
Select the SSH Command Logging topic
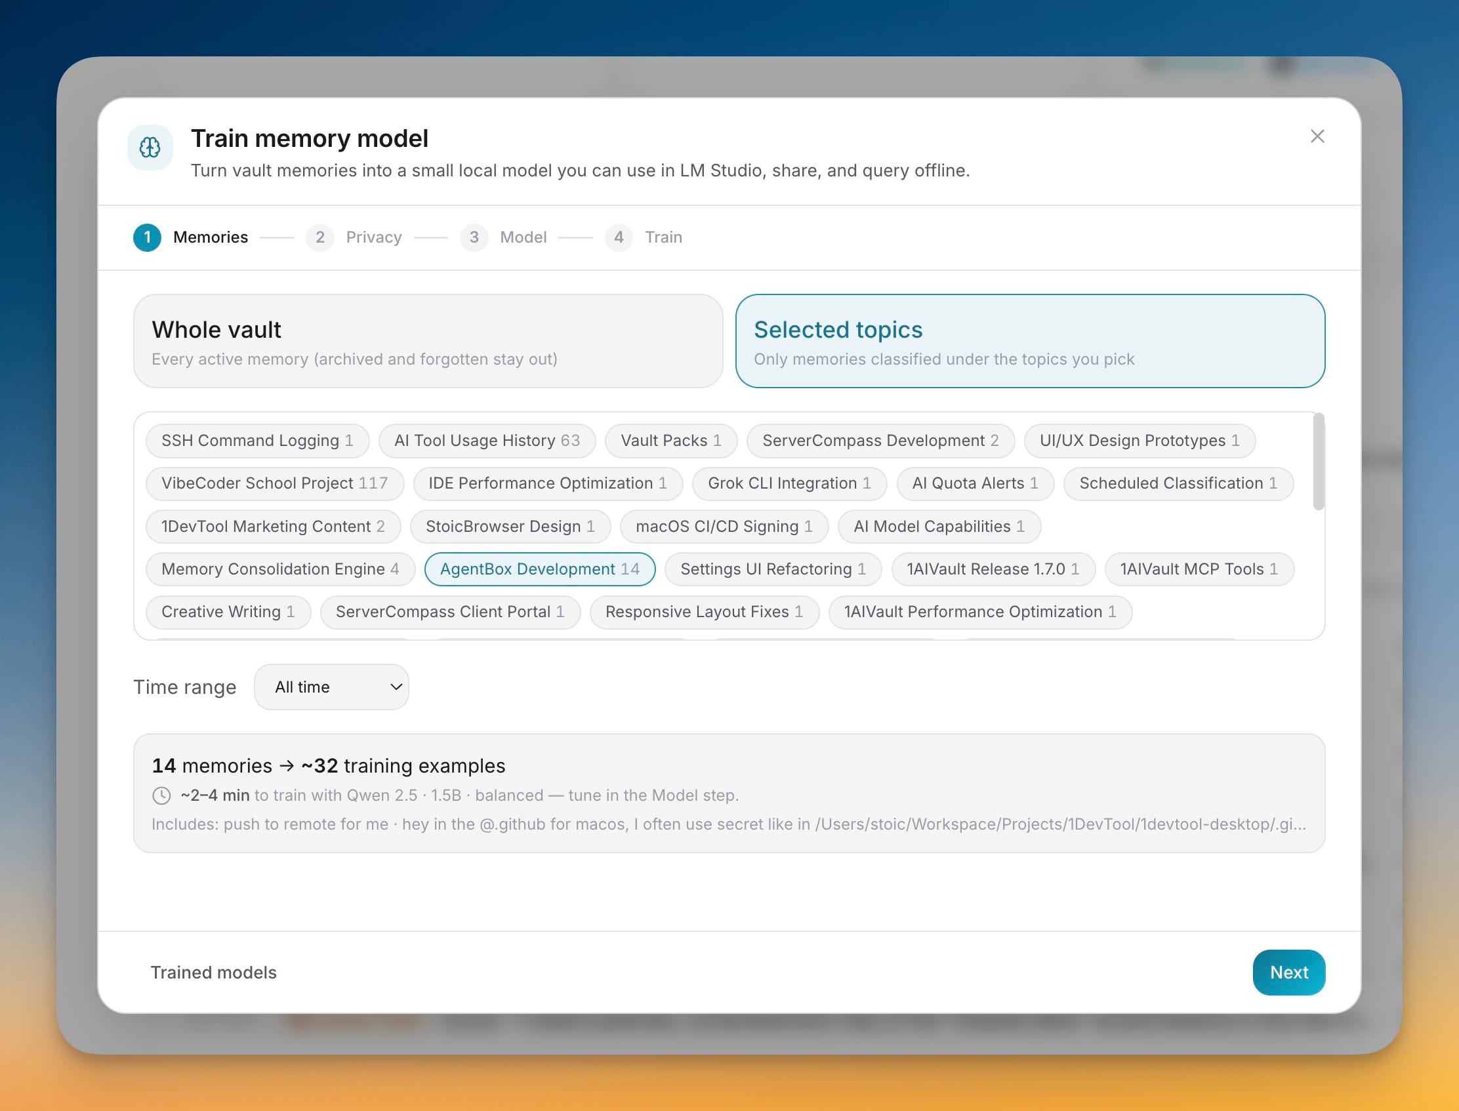click(x=257, y=441)
